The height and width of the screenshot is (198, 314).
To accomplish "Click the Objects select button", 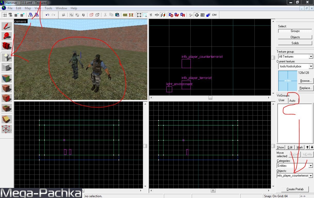I will coord(295,37).
